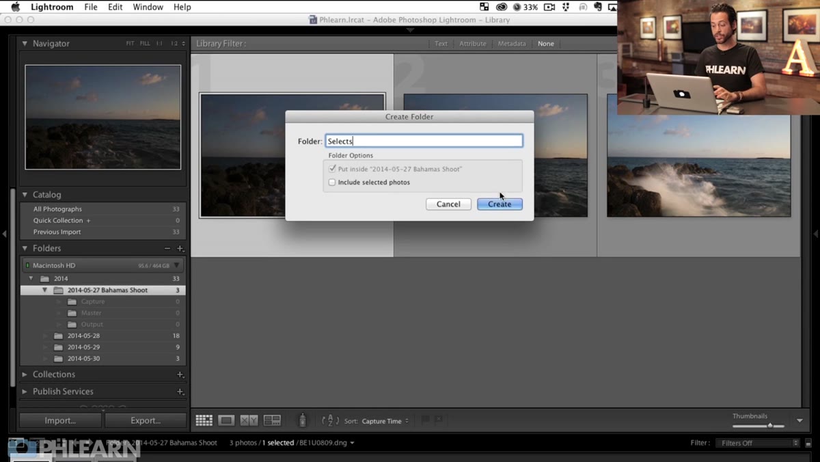Set Navigator zoom to 1:1
The height and width of the screenshot is (462, 820).
(x=159, y=44)
